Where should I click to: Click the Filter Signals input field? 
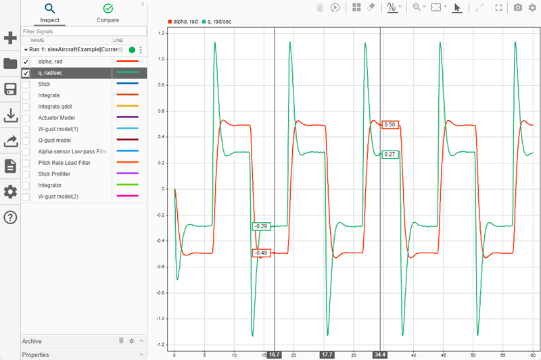[84, 31]
